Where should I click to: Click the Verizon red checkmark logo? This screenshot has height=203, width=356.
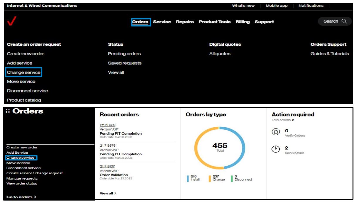(11, 21)
